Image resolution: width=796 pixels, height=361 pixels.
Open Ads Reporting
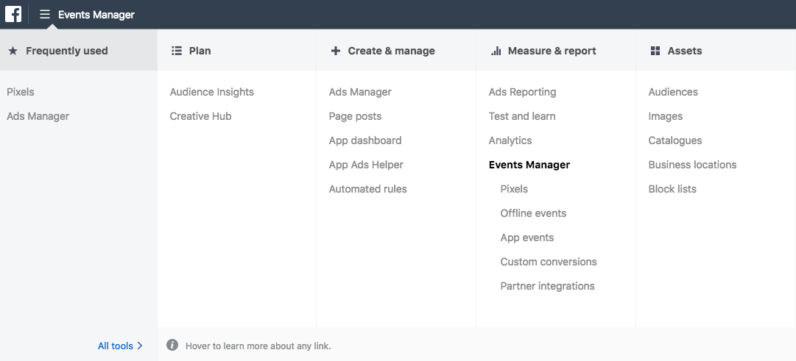point(522,92)
